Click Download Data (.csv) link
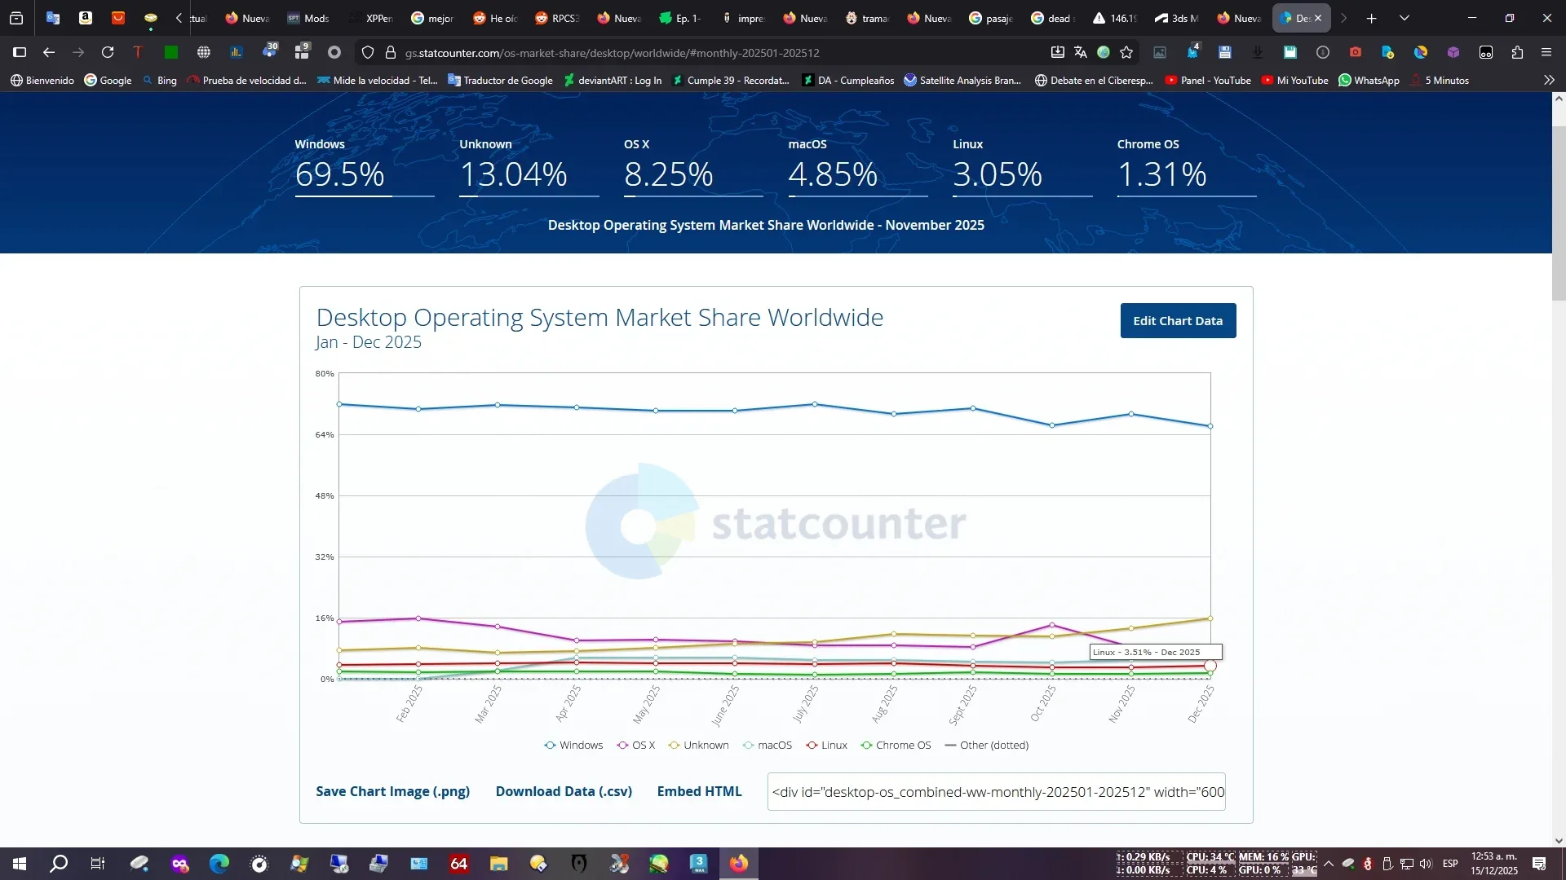Image resolution: width=1566 pixels, height=880 pixels. [564, 791]
